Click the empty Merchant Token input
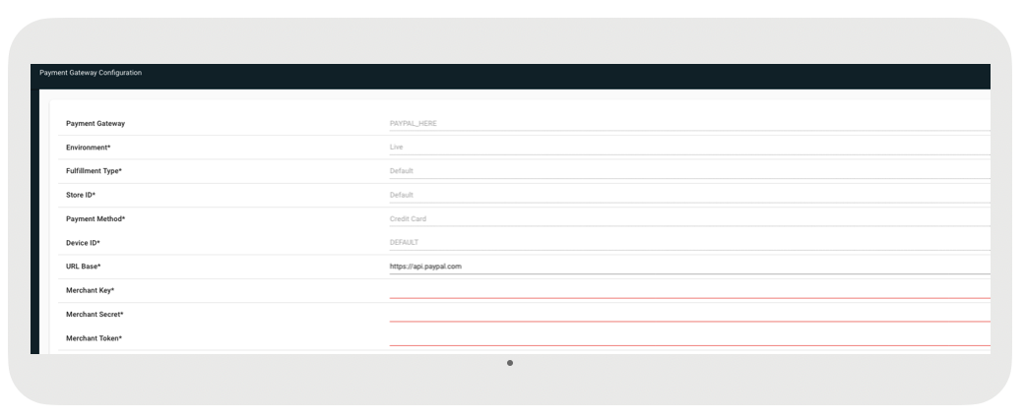The height and width of the screenshot is (419, 1025). [689, 338]
